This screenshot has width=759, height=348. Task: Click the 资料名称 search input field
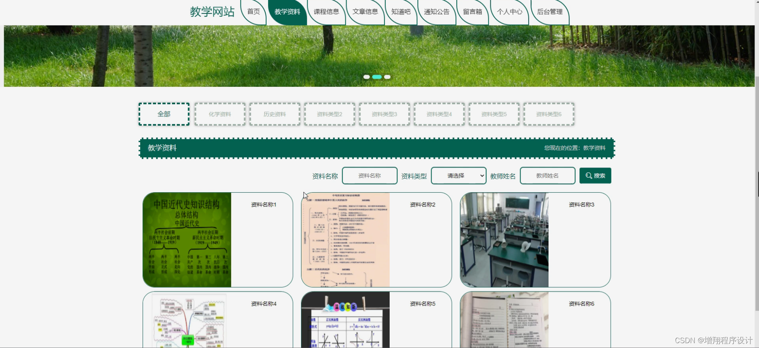tap(370, 176)
